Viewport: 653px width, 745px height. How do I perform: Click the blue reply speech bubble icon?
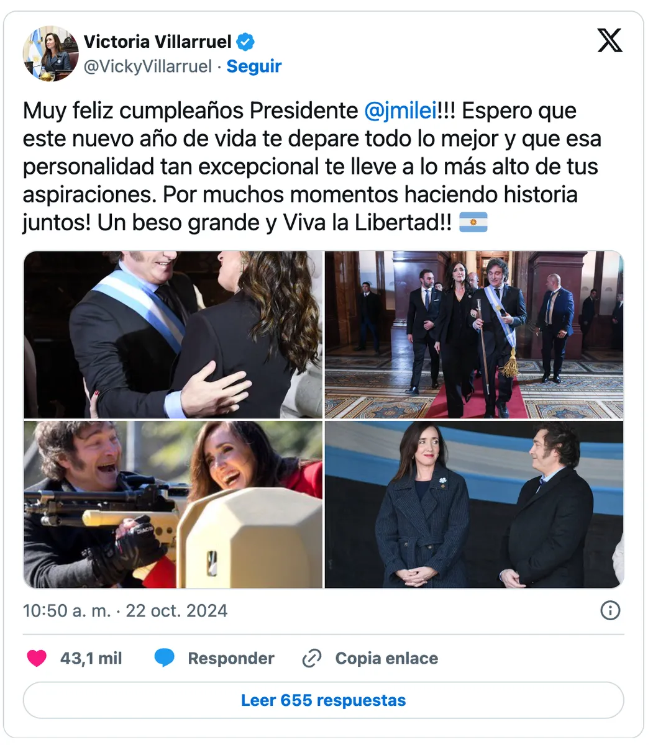click(x=165, y=658)
